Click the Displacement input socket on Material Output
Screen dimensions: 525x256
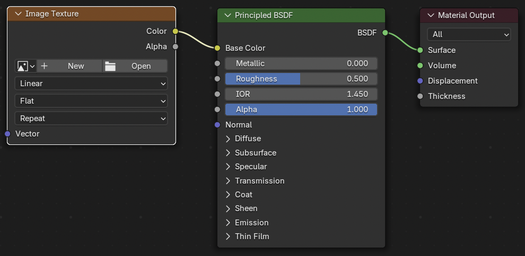(420, 81)
